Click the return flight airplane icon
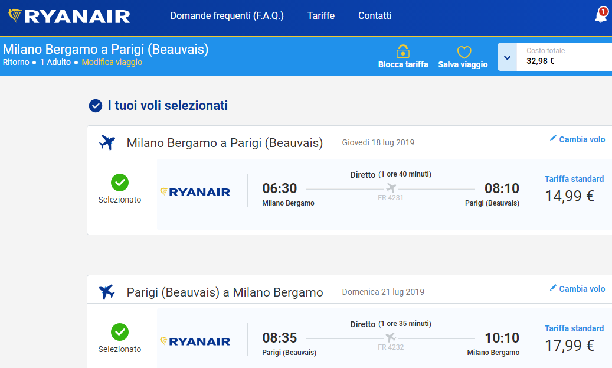This screenshot has height=368, width=612. [x=107, y=292]
